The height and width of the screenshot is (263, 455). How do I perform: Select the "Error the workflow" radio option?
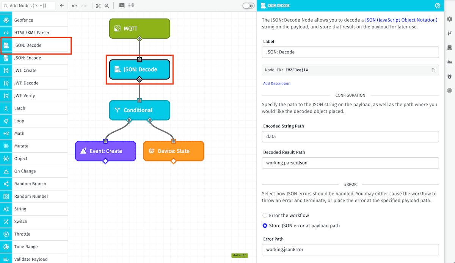[x=265, y=215]
